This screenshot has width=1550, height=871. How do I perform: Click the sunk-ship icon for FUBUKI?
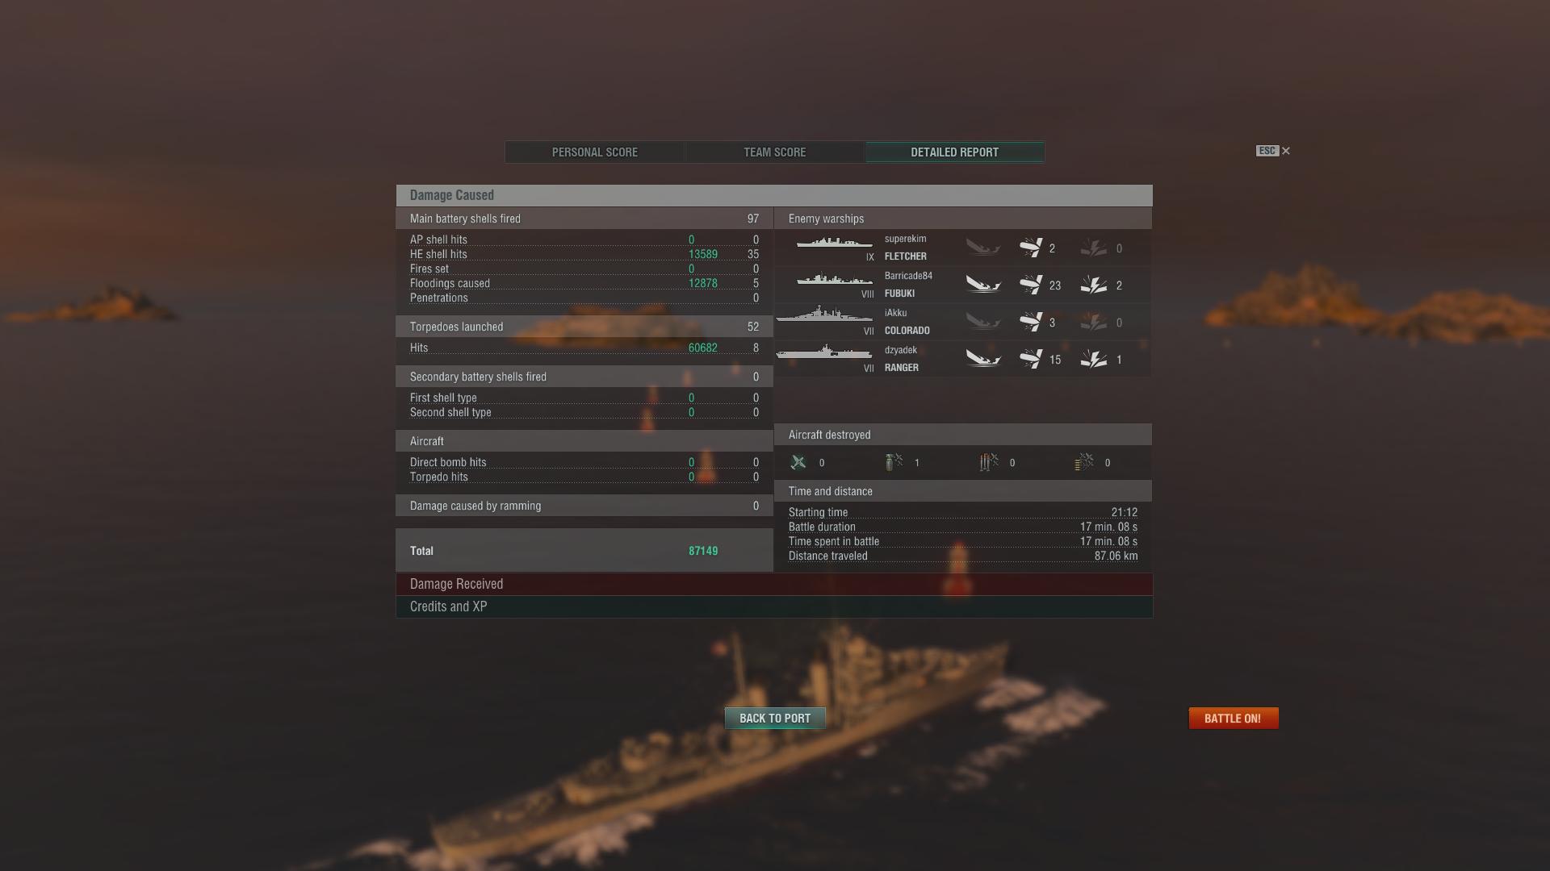[x=982, y=285]
